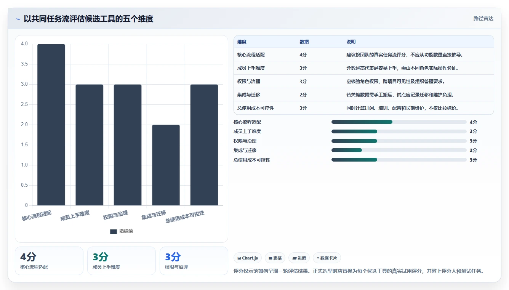Click the 权限与治理 bar in the chart
This screenshot has width=509, height=290.
pyautogui.click(x=128, y=145)
